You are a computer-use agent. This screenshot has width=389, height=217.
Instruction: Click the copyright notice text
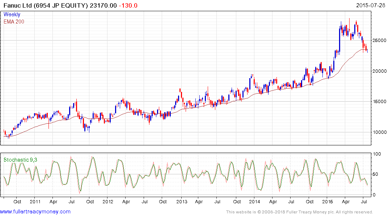pyautogui.click(x=300, y=212)
